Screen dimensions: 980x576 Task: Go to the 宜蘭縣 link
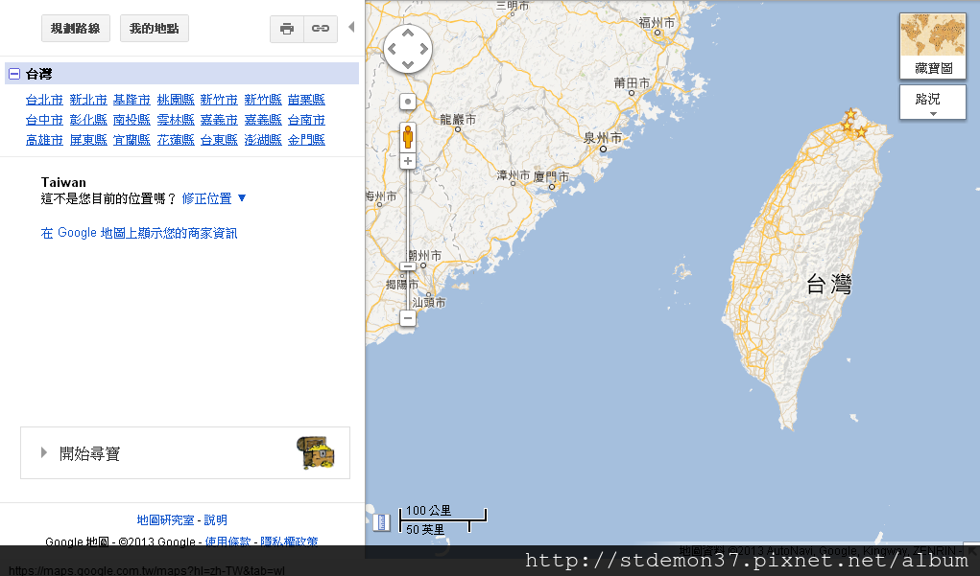pos(131,140)
